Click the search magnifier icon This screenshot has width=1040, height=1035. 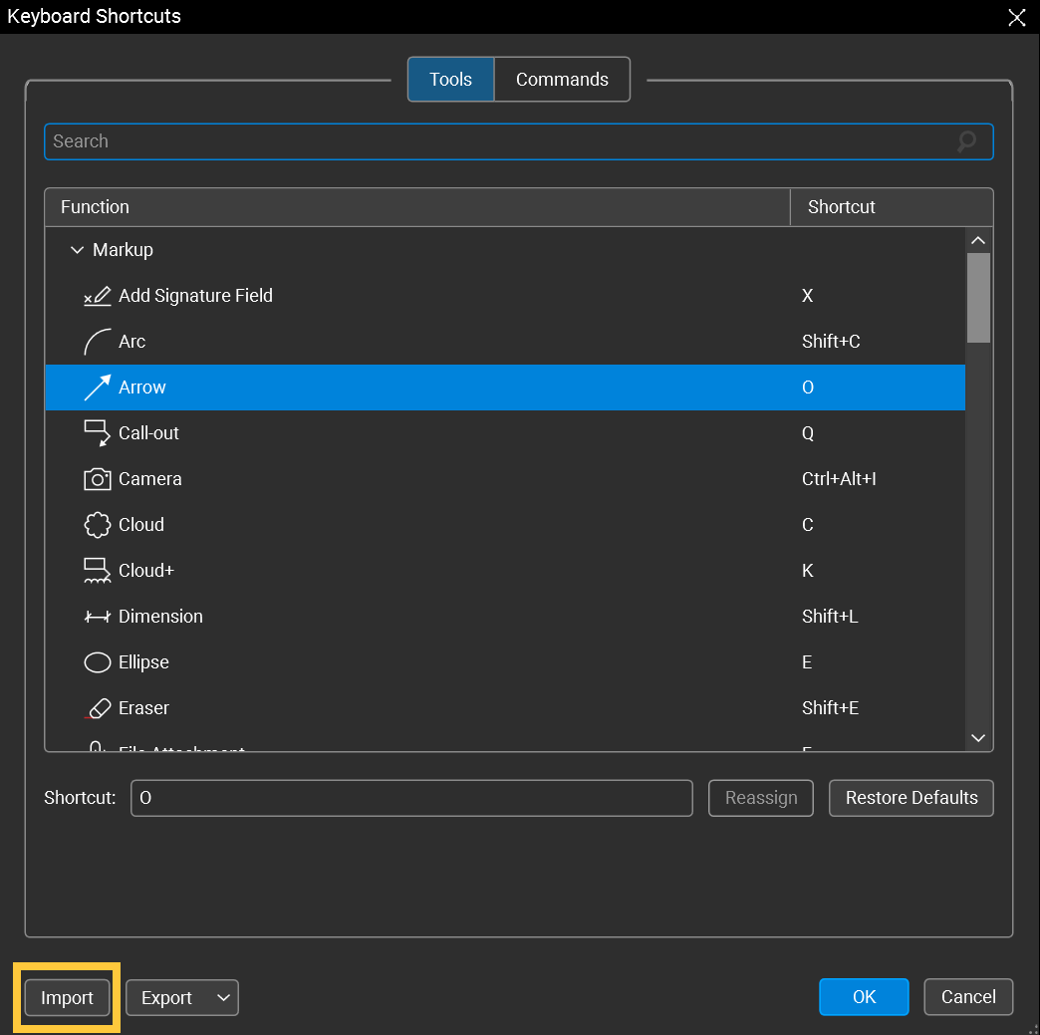(x=965, y=141)
